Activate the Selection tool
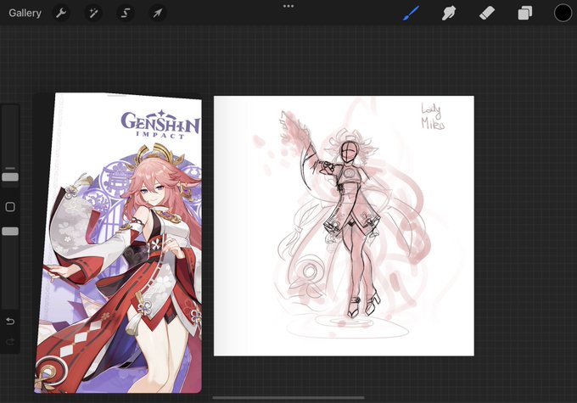Screen dimensions: 577x403 [x=125, y=14]
